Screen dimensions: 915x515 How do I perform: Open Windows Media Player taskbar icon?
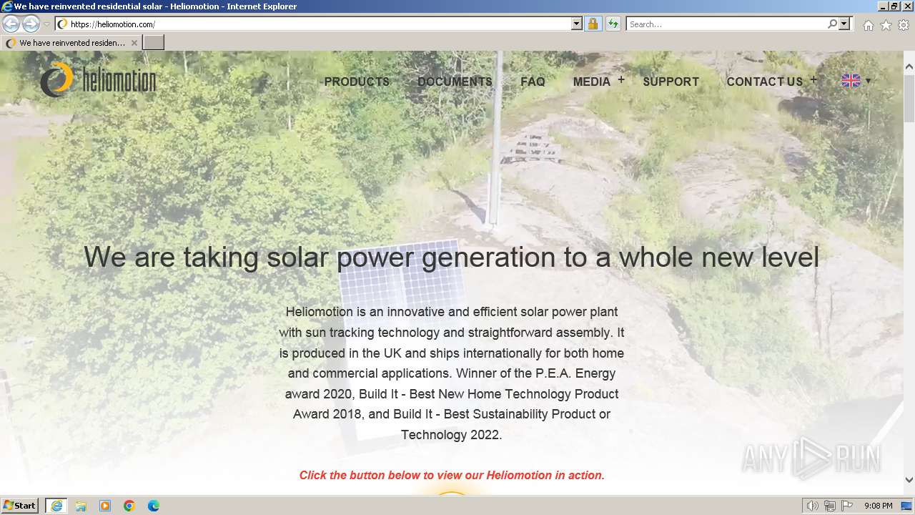click(x=105, y=506)
